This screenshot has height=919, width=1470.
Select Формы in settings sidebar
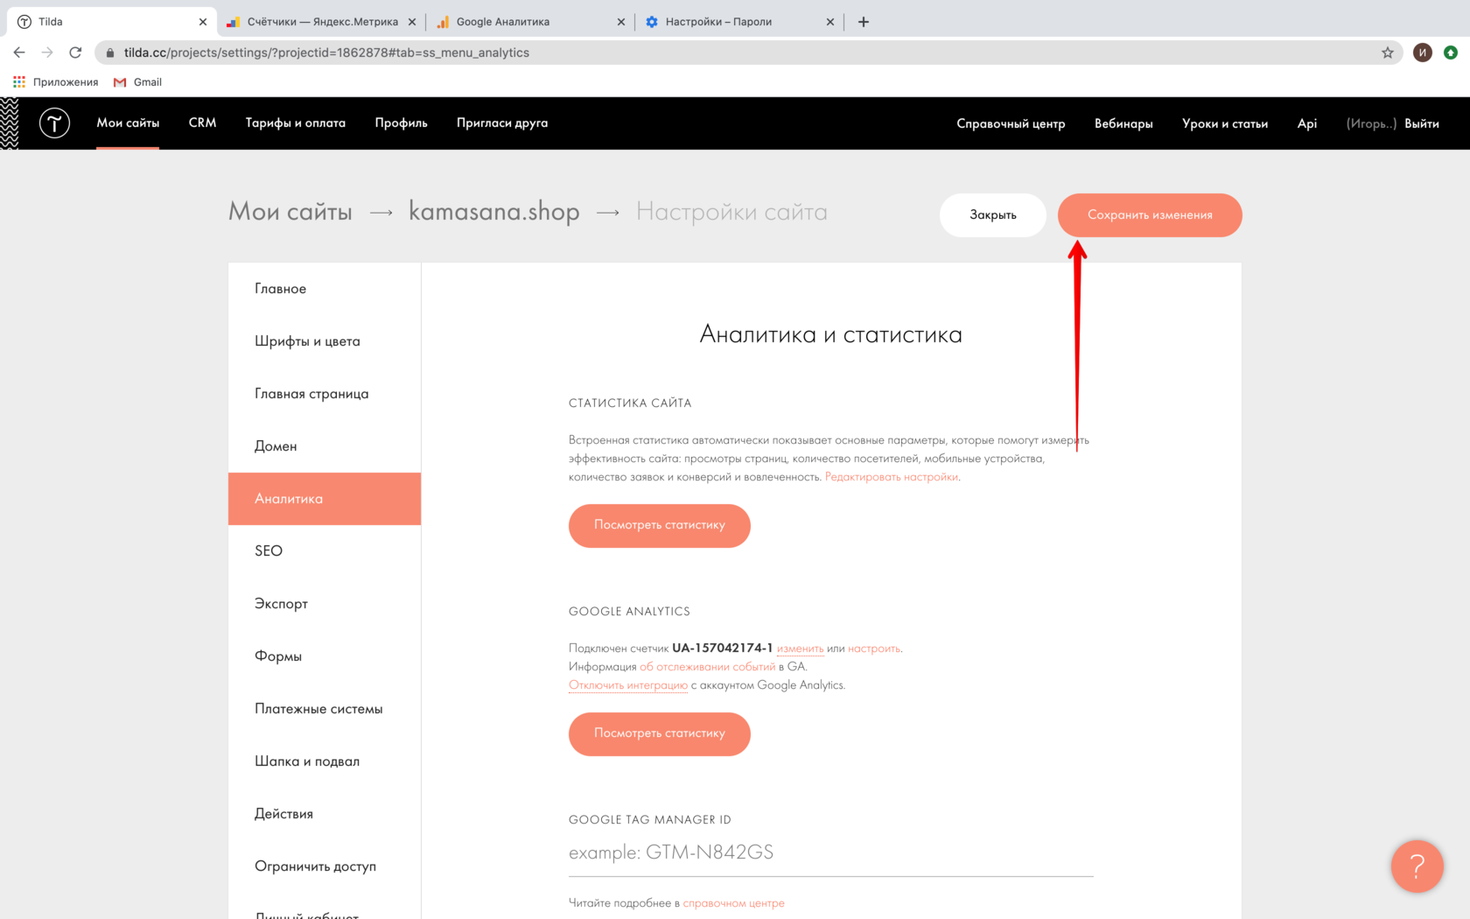(x=325, y=656)
